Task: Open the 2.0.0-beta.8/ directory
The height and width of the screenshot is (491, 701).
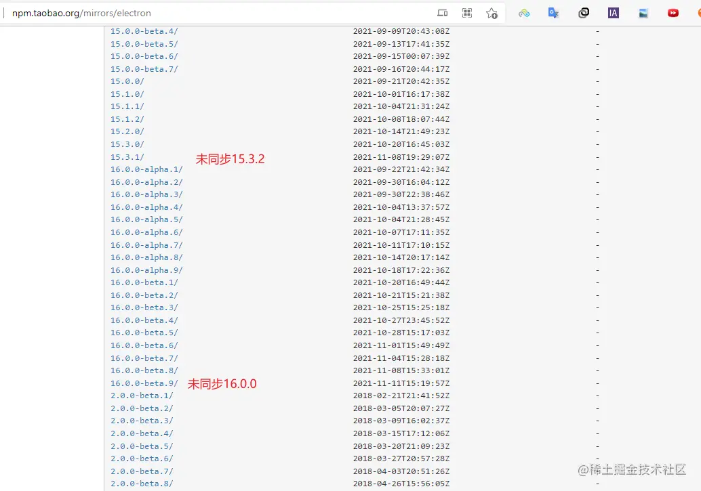Action: point(142,484)
